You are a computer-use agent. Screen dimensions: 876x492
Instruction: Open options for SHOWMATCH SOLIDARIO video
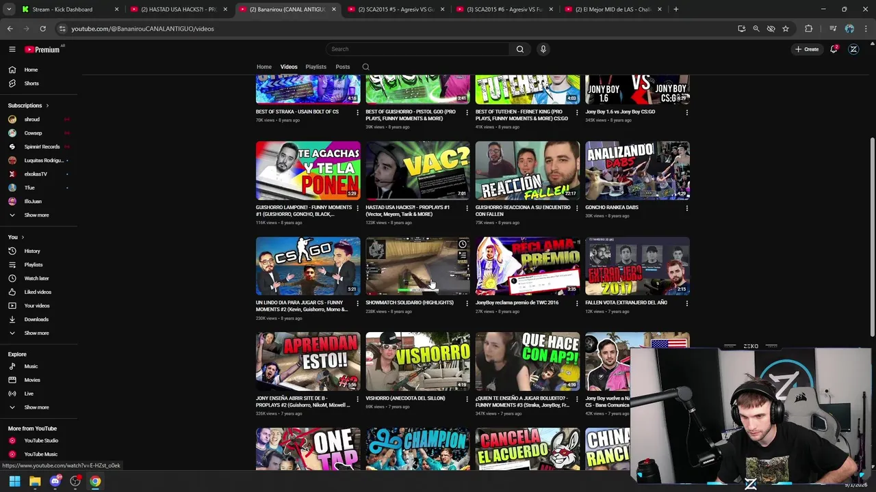pos(467,303)
